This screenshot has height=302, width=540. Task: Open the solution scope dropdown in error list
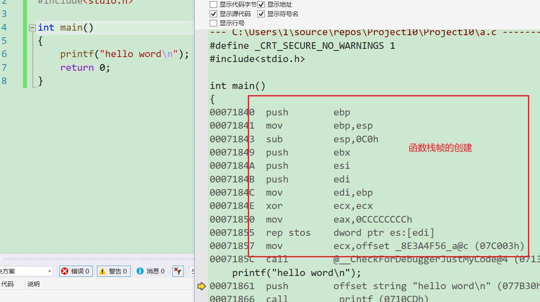point(50,271)
